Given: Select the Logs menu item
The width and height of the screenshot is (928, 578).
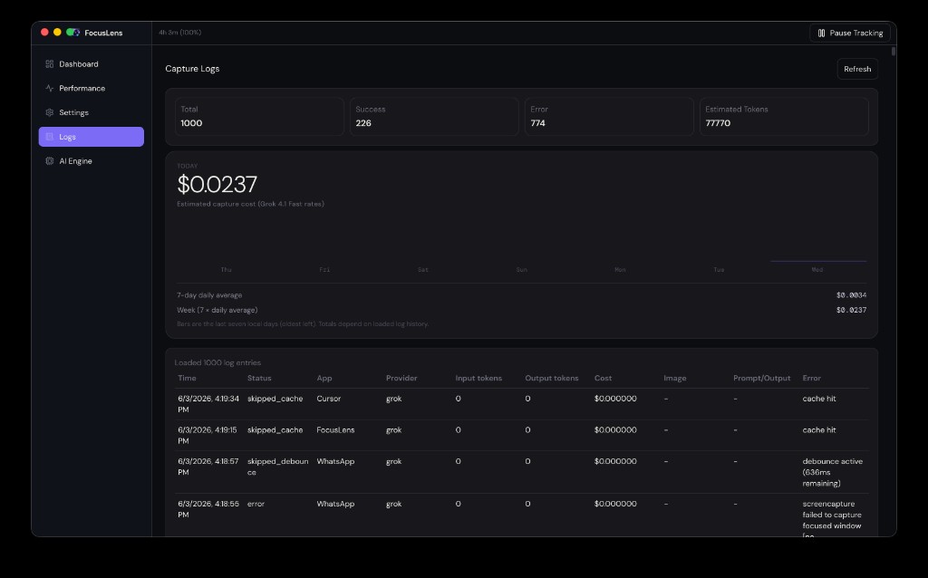Looking at the screenshot, I should click(x=92, y=137).
